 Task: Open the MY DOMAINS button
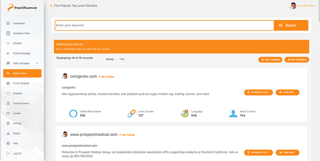(297, 60)
